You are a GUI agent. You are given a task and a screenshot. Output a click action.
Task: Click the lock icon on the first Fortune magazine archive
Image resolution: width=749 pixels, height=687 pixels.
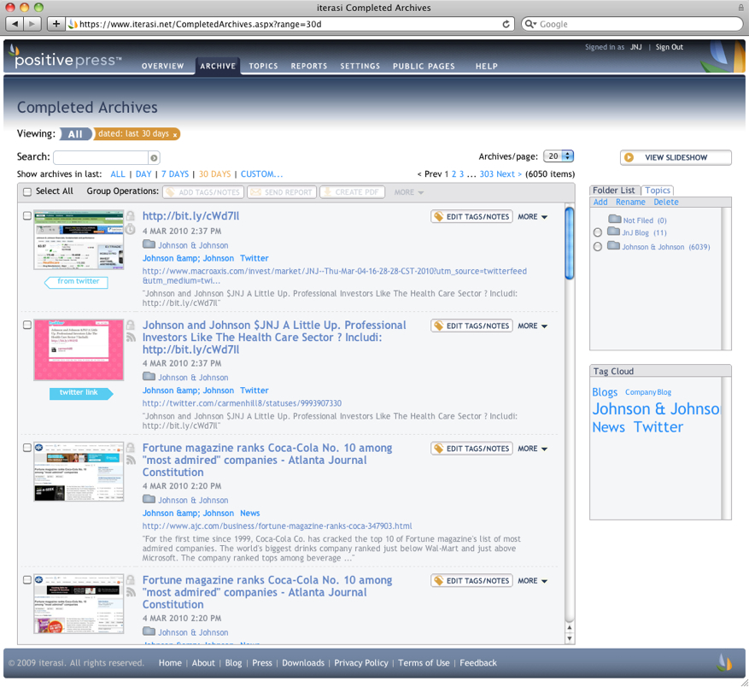tap(130, 448)
